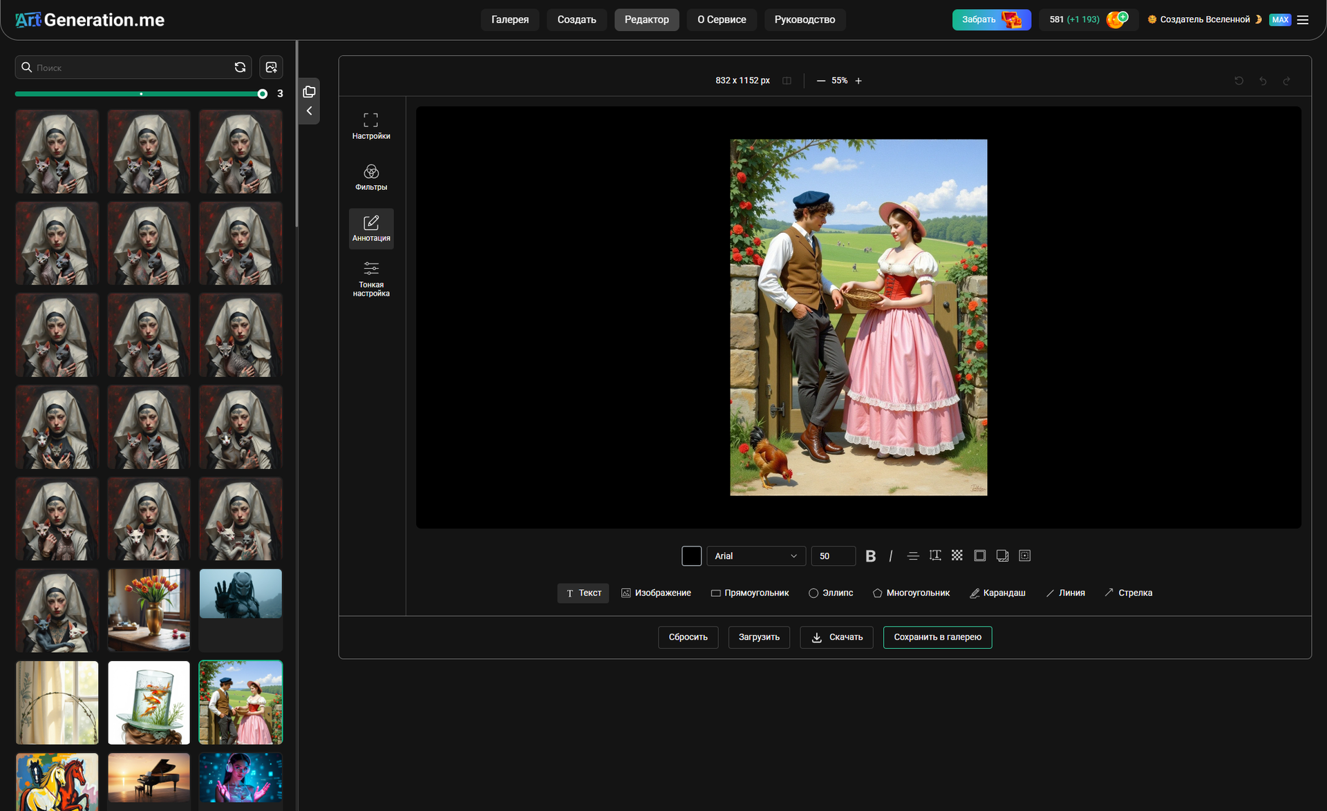The width and height of the screenshot is (1327, 811).
Task: Click the ArtGeneration.me logo
Action: pos(90,20)
